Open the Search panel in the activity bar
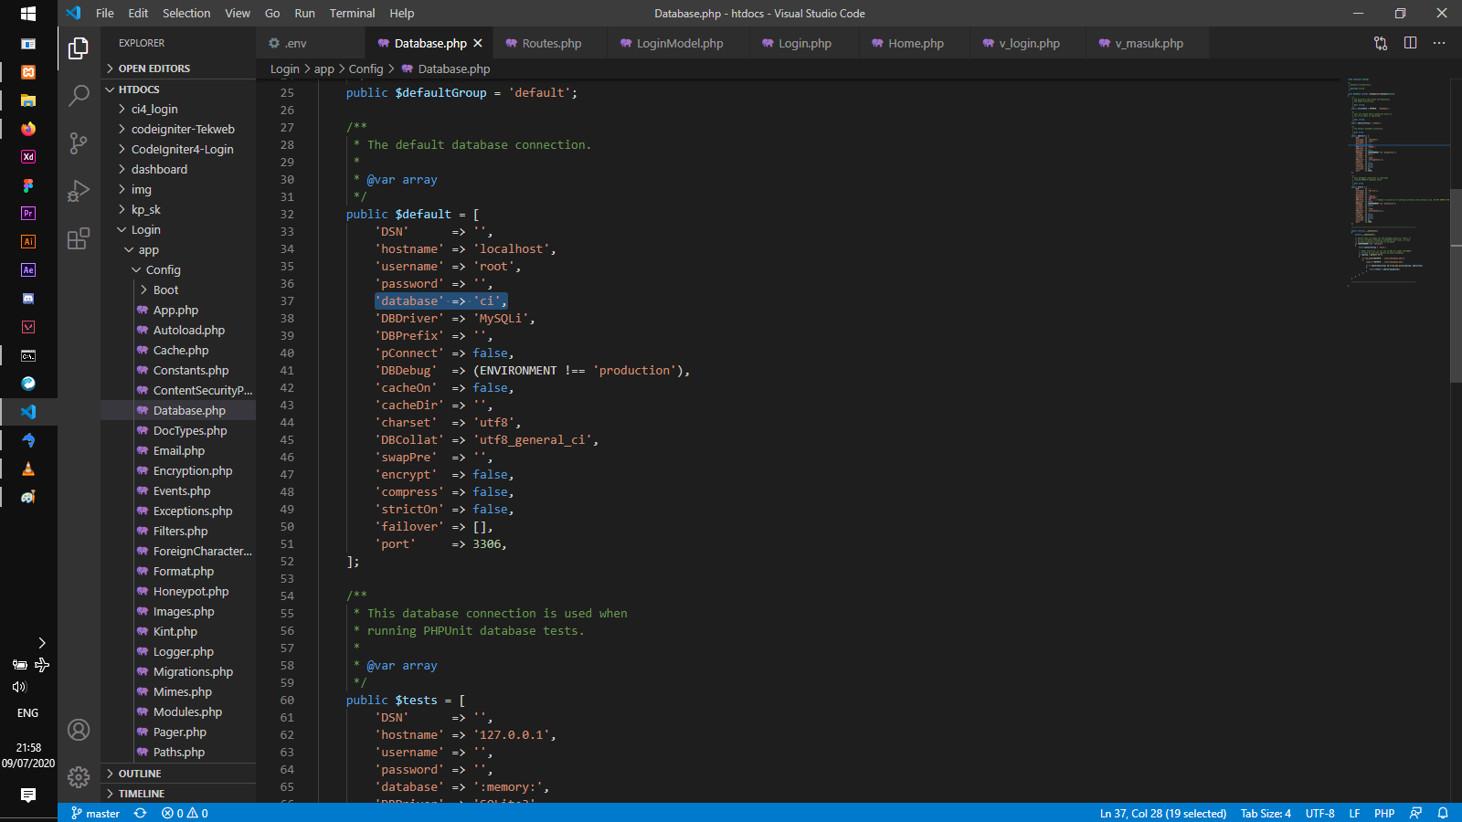The image size is (1462, 822). [x=79, y=95]
